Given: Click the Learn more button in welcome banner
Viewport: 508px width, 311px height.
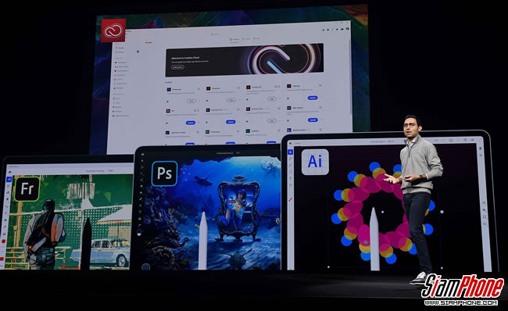Looking at the screenshot, I should 177,67.
